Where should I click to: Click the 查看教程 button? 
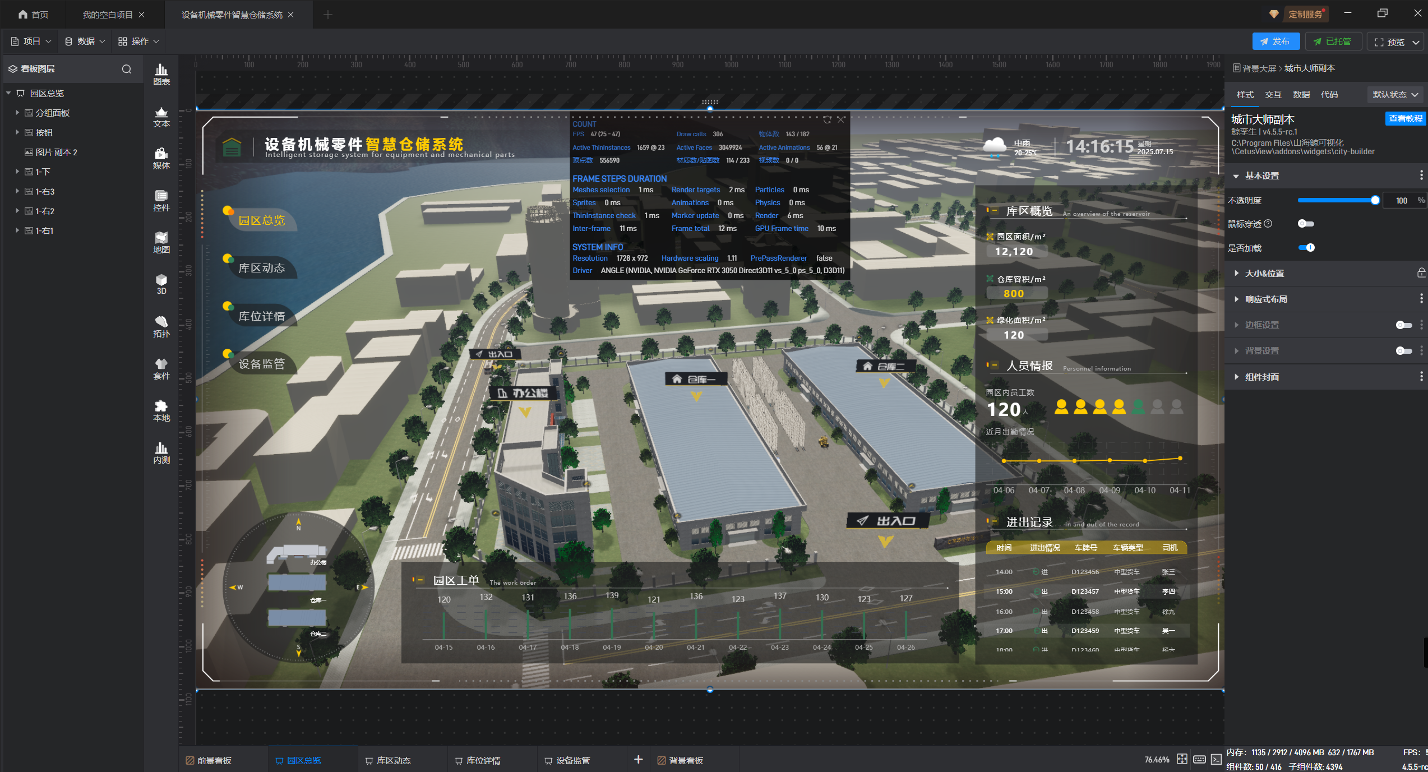pyautogui.click(x=1405, y=118)
